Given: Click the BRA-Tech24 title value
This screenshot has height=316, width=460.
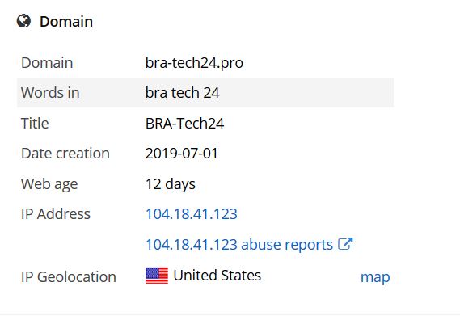Looking at the screenshot, I should point(184,123).
